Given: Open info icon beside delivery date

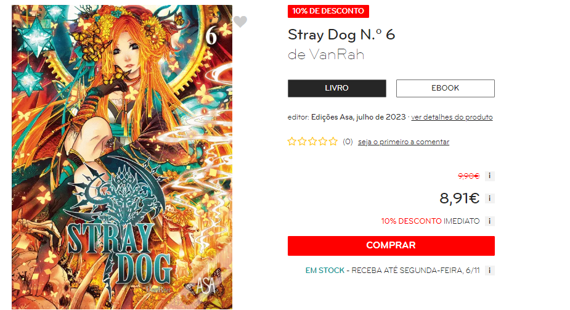Looking at the screenshot, I should [x=490, y=271].
